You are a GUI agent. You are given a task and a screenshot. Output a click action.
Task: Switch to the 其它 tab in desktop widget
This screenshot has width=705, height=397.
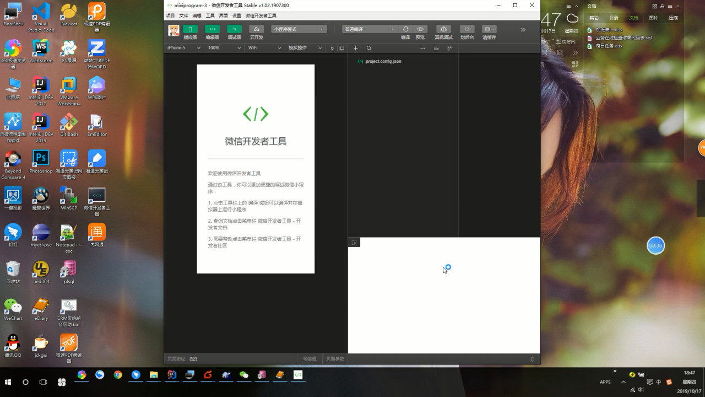[x=594, y=18]
